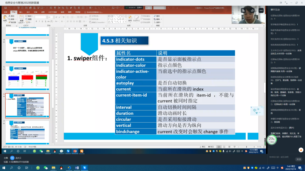Click the Arrange (排列) icon
305x171 pixels.
(x=130, y=17)
